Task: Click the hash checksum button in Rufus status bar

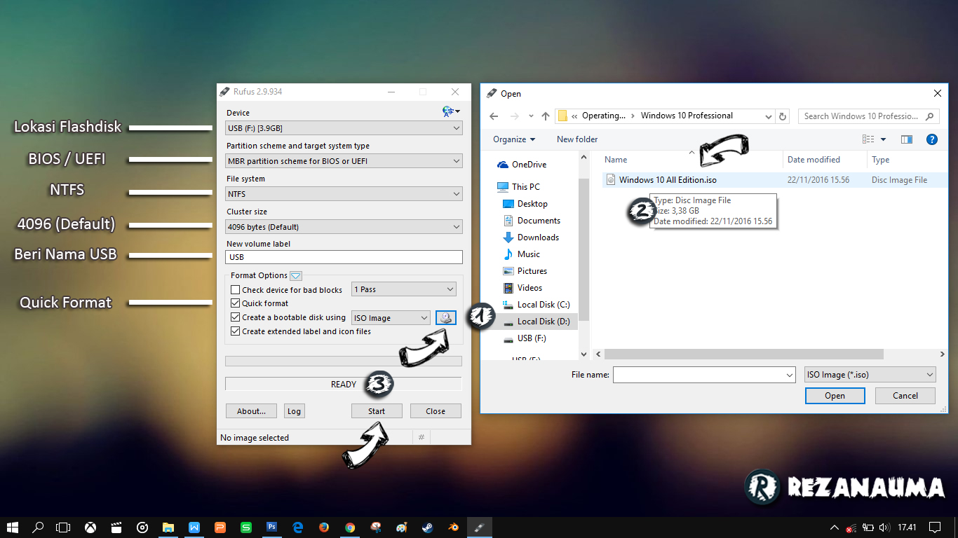Action: (421, 437)
